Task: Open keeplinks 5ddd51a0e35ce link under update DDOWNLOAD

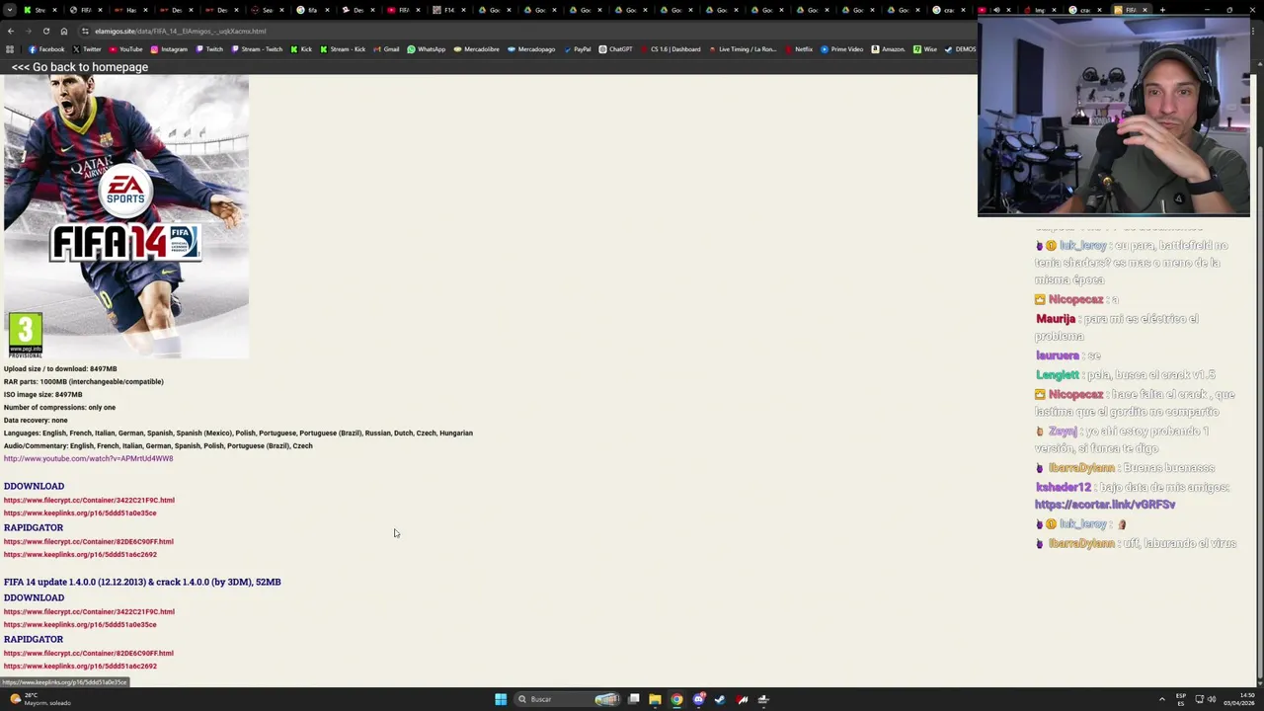Action: (80, 624)
